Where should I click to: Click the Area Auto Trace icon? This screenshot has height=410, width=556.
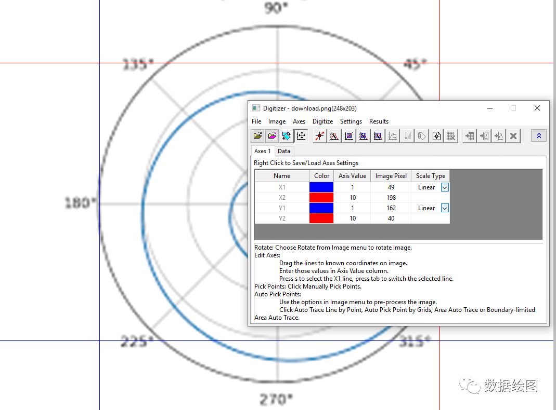click(x=363, y=136)
